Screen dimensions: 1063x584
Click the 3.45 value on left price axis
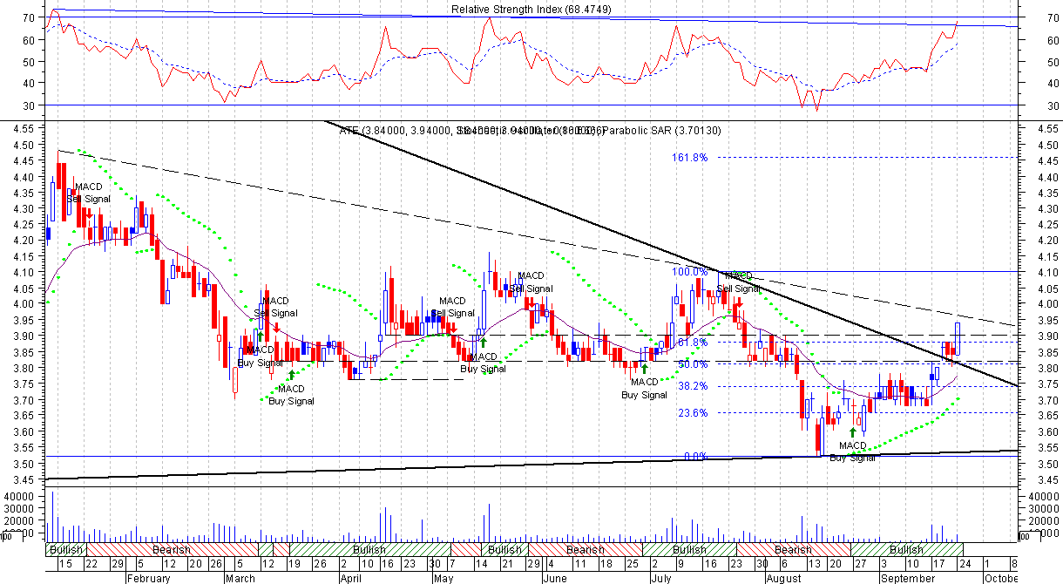point(24,479)
